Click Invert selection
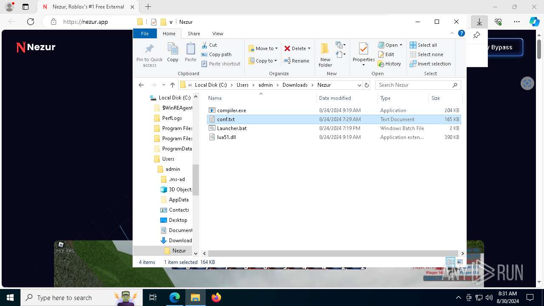Viewport: 544px width, 306px height. pos(430,64)
